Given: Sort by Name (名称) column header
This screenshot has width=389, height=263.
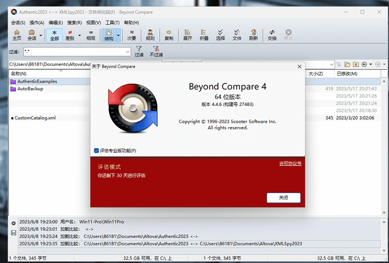Looking at the screenshot, I should pos(18,73).
